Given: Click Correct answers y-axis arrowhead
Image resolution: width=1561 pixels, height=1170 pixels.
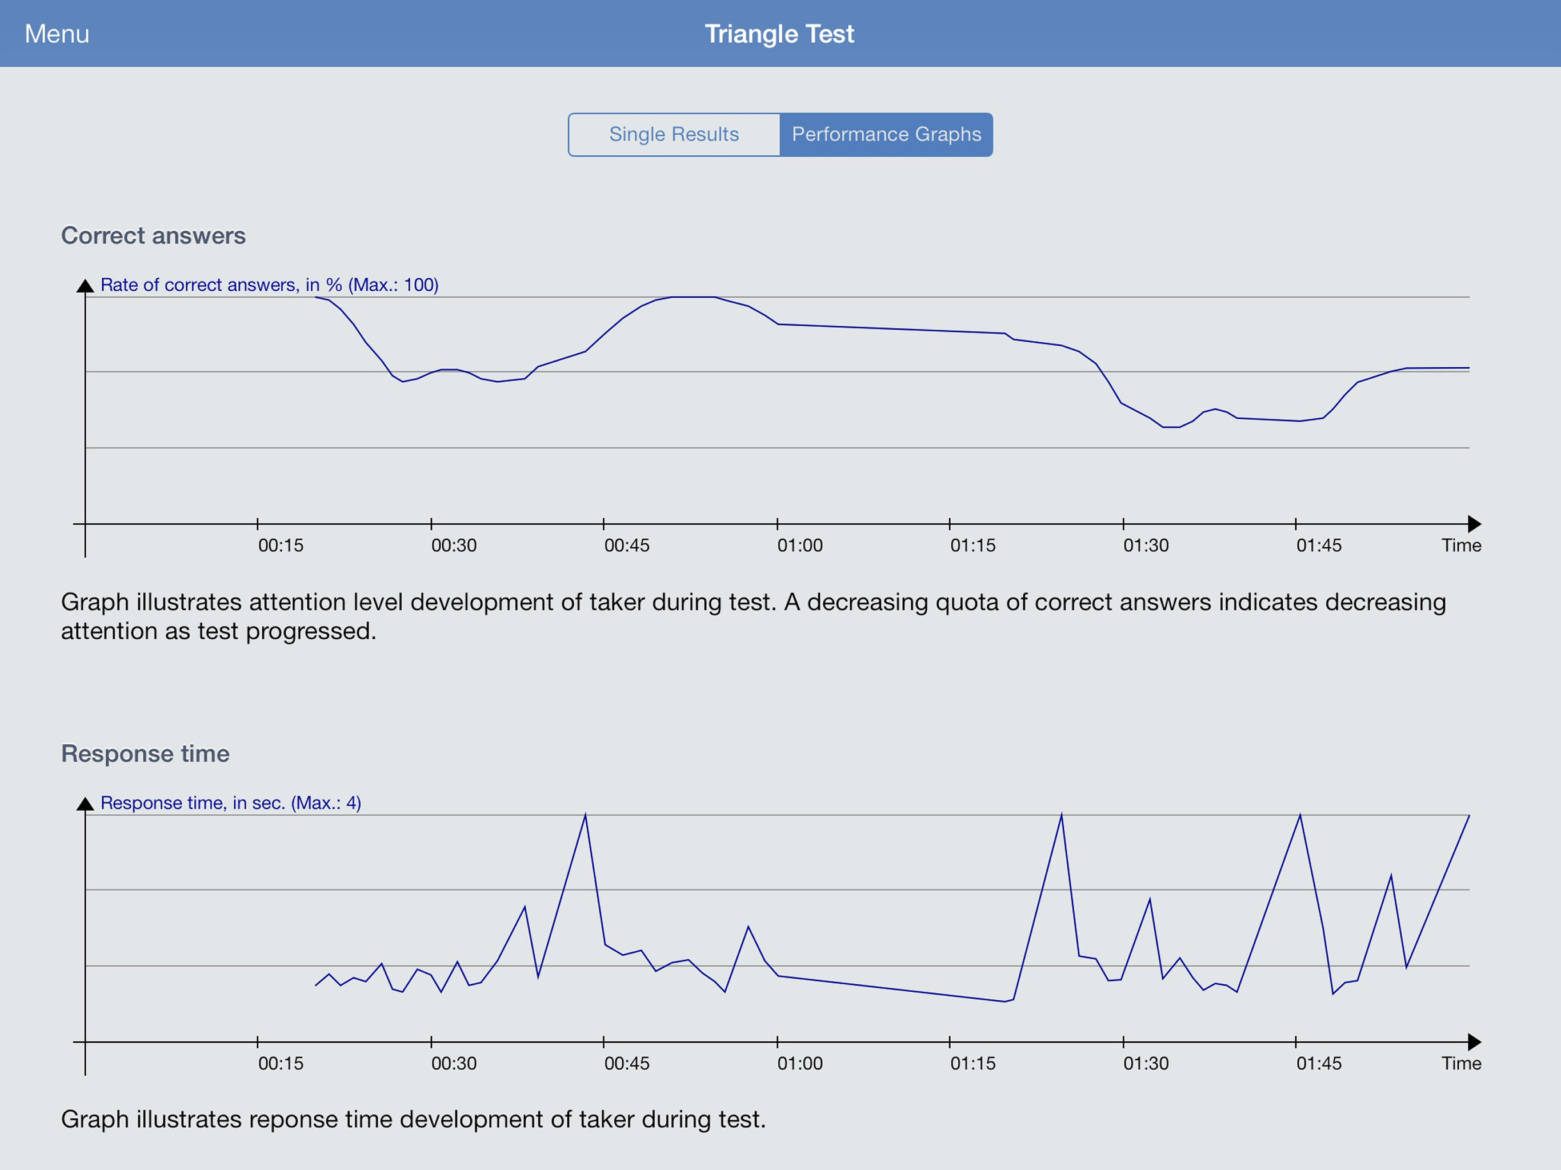Looking at the screenshot, I should [85, 286].
